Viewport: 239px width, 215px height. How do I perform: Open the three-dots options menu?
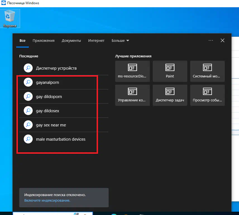point(211,40)
